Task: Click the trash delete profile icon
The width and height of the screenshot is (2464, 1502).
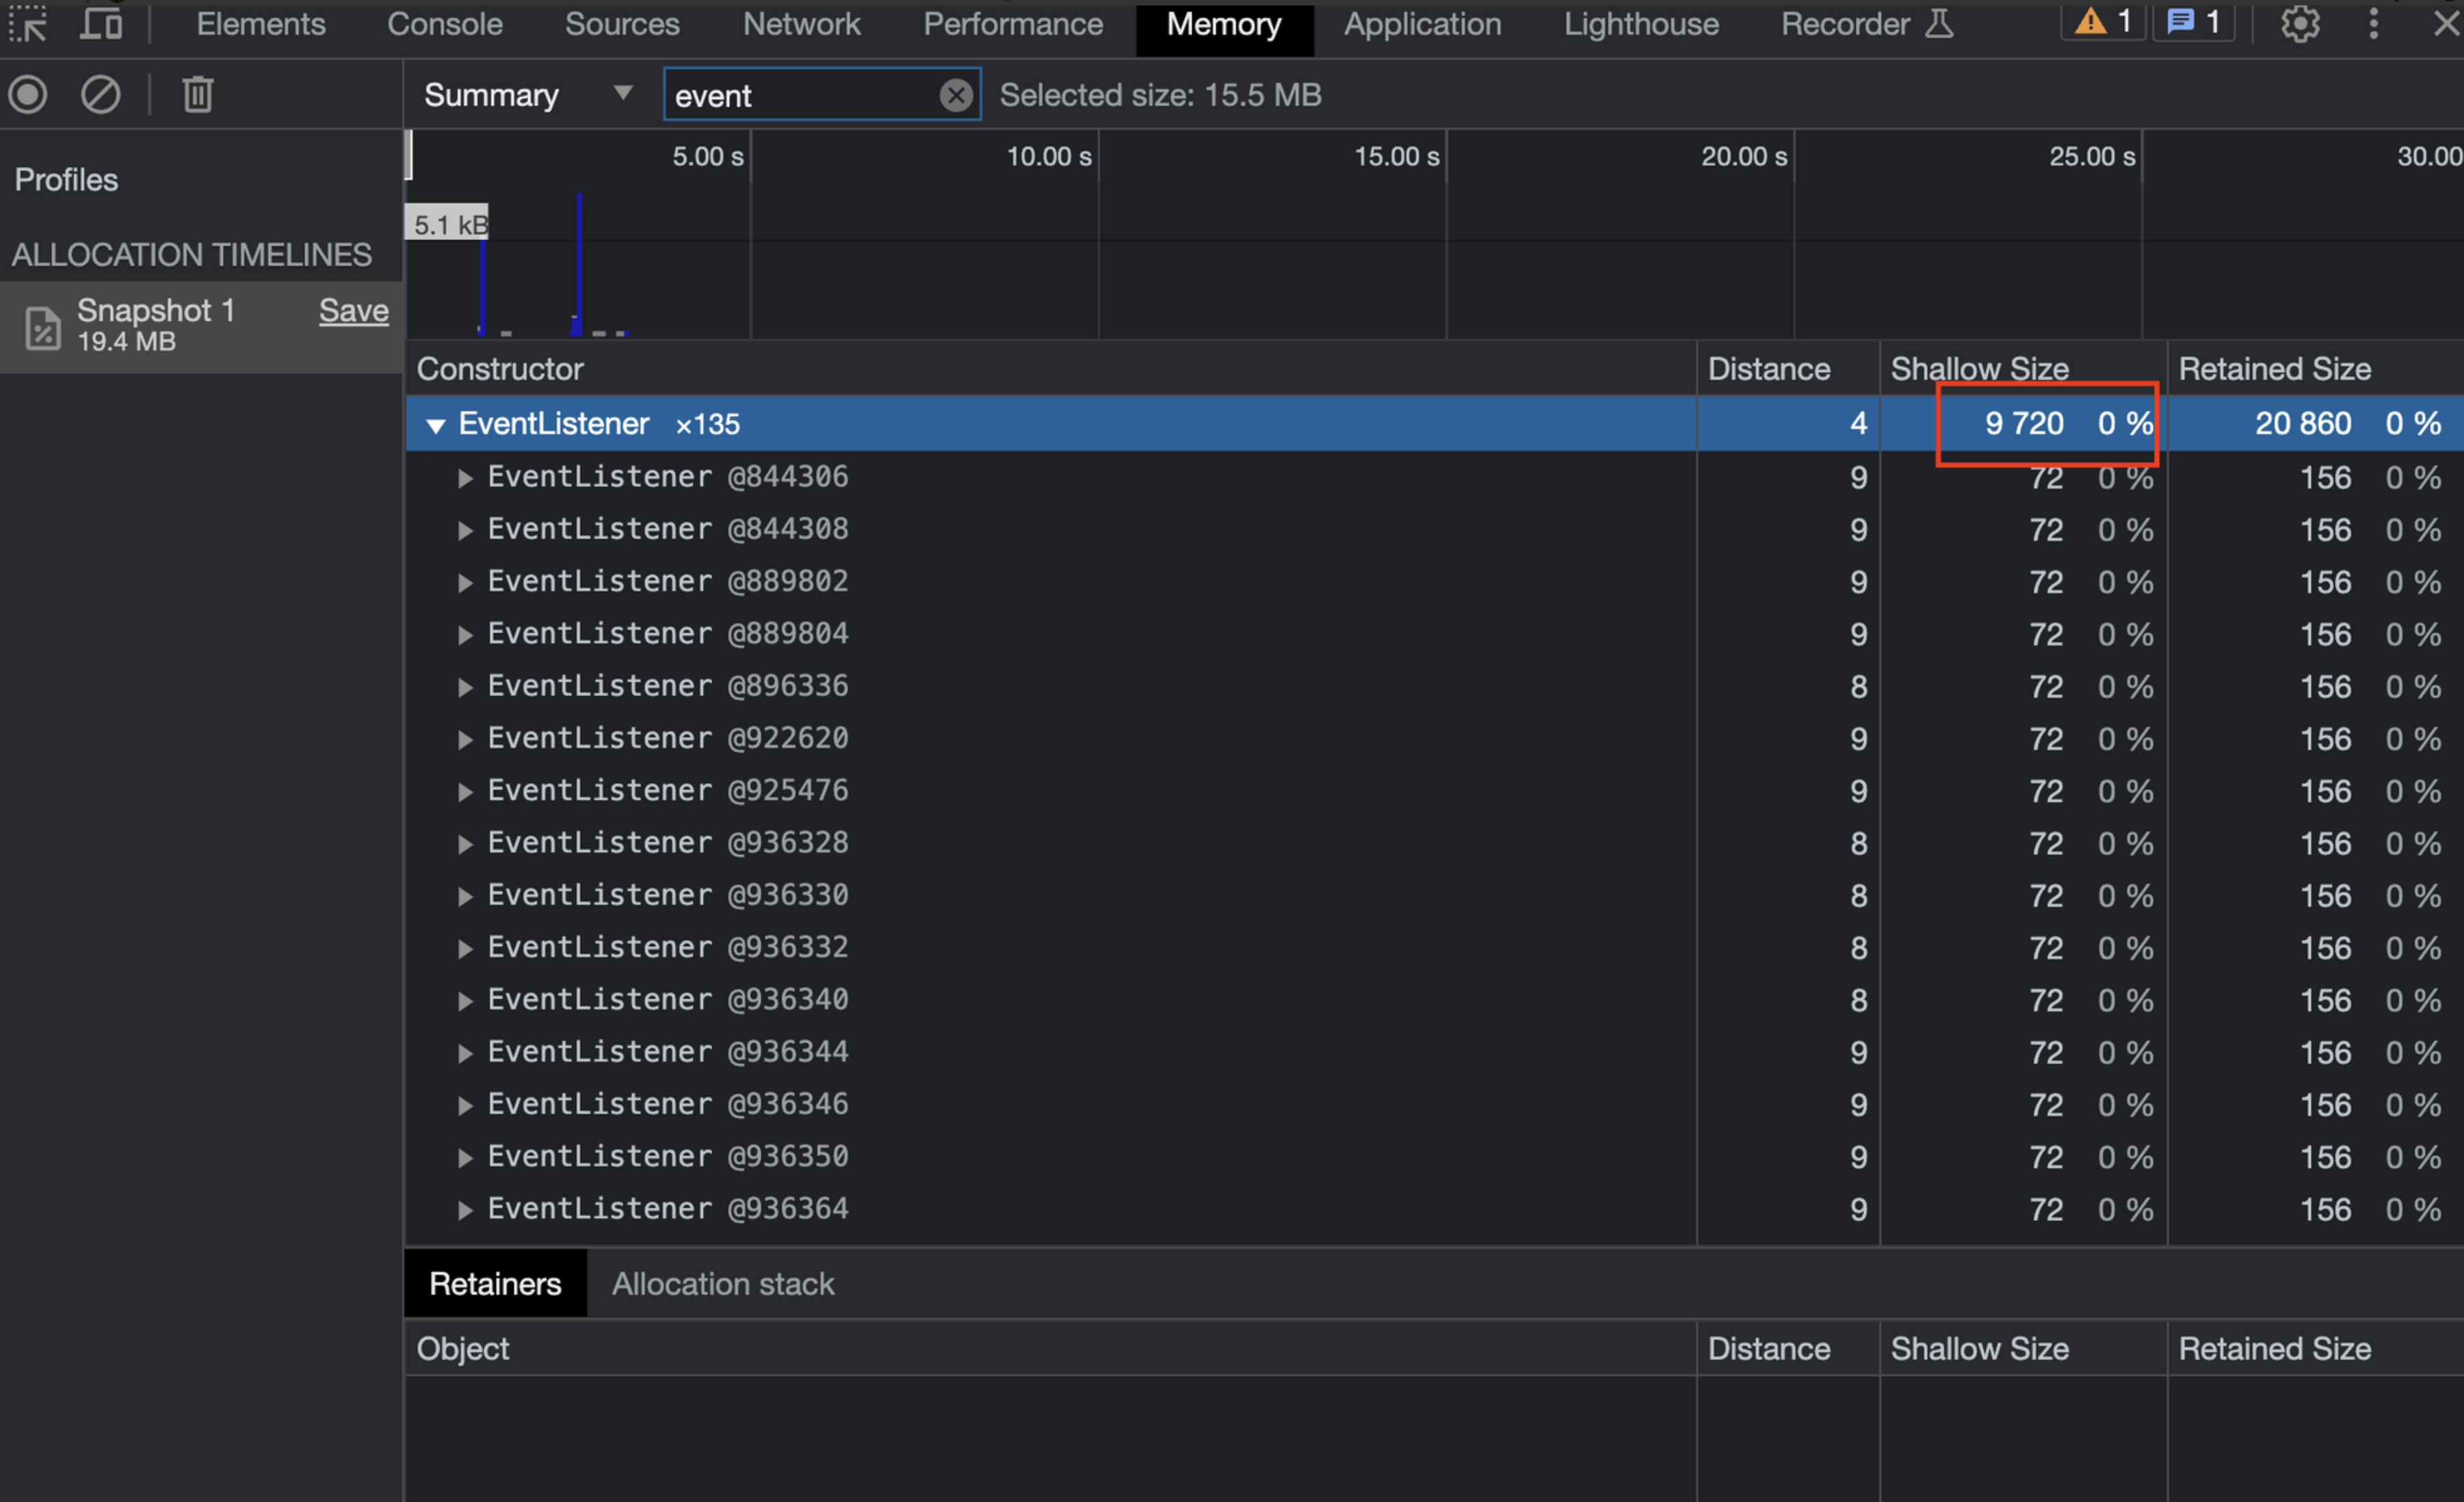Action: point(197,95)
